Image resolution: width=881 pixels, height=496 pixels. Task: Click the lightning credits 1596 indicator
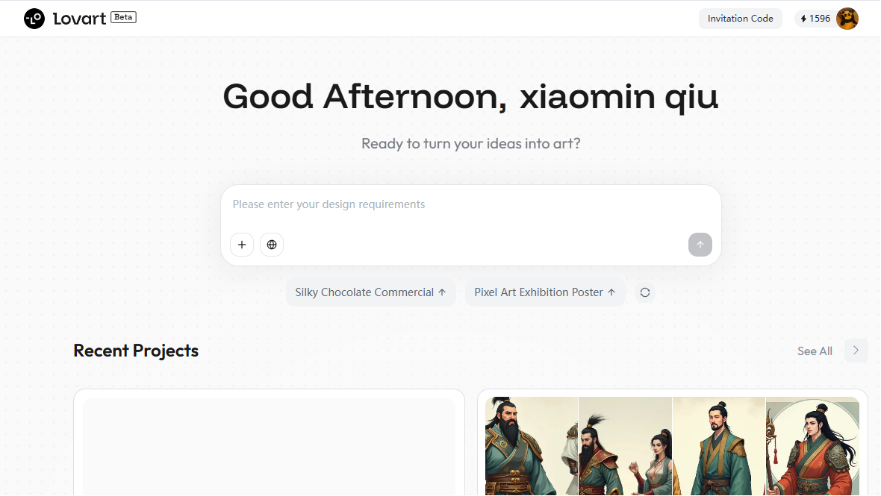[815, 19]
